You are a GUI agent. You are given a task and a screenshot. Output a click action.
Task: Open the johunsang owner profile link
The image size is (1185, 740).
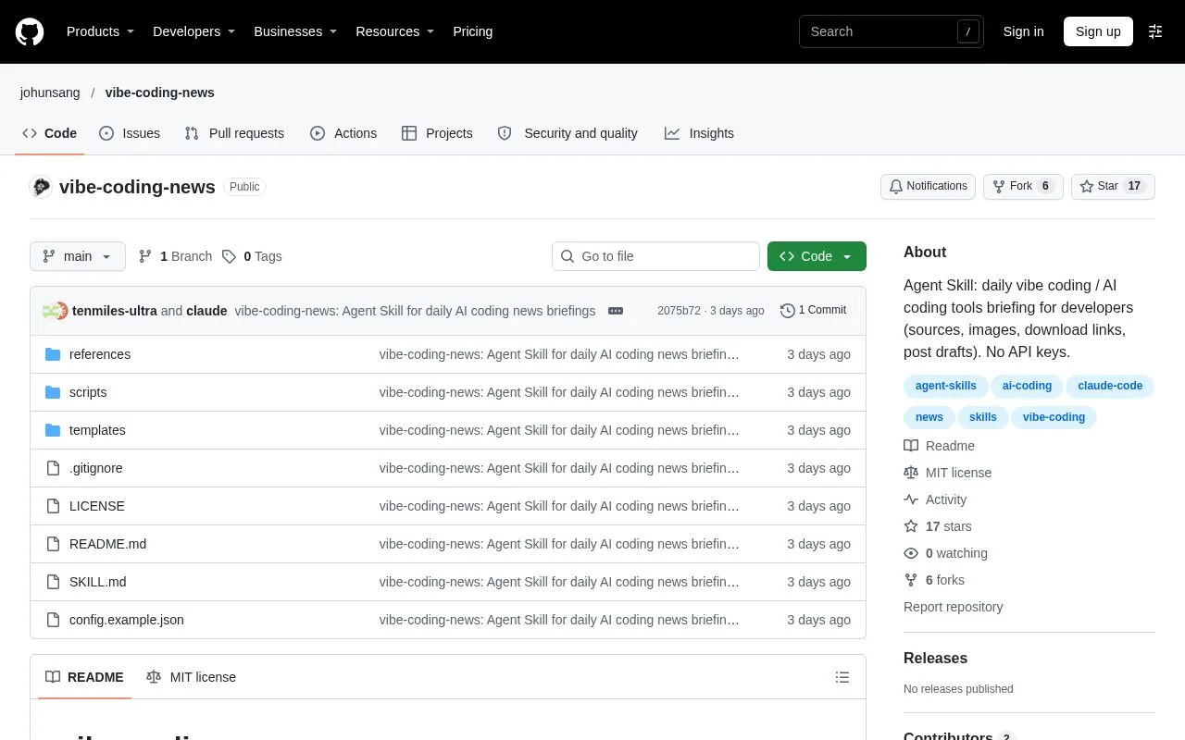click(50, 92)
